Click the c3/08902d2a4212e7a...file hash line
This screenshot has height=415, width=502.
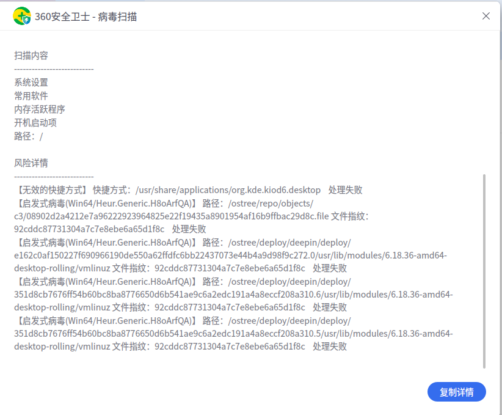[191, 216]
